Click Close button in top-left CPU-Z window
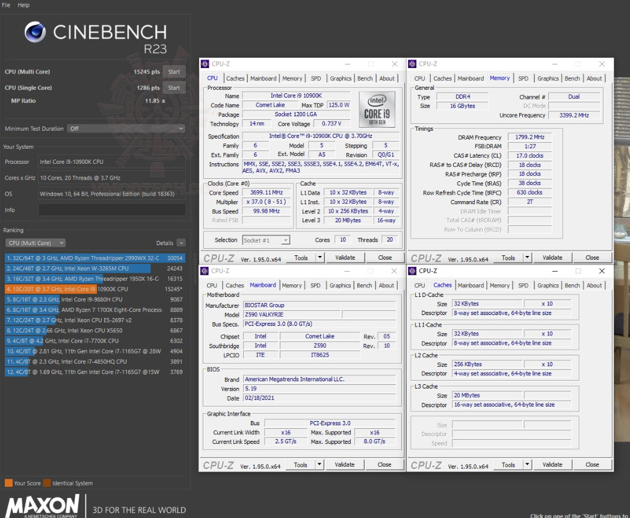Viewport: 630px width, 518px height. tap(384, 258)
